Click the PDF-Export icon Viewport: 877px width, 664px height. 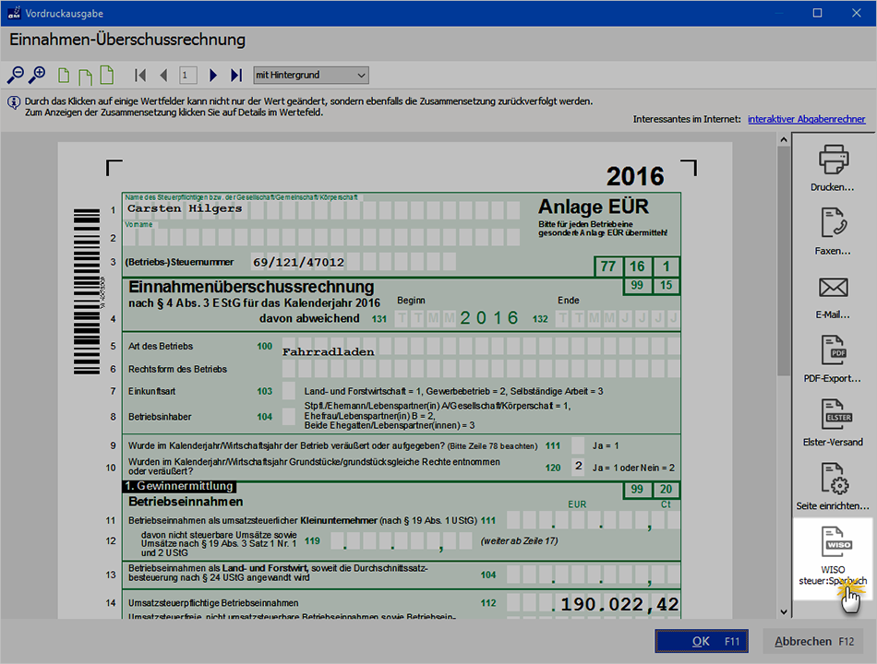[x=833, y=350]
